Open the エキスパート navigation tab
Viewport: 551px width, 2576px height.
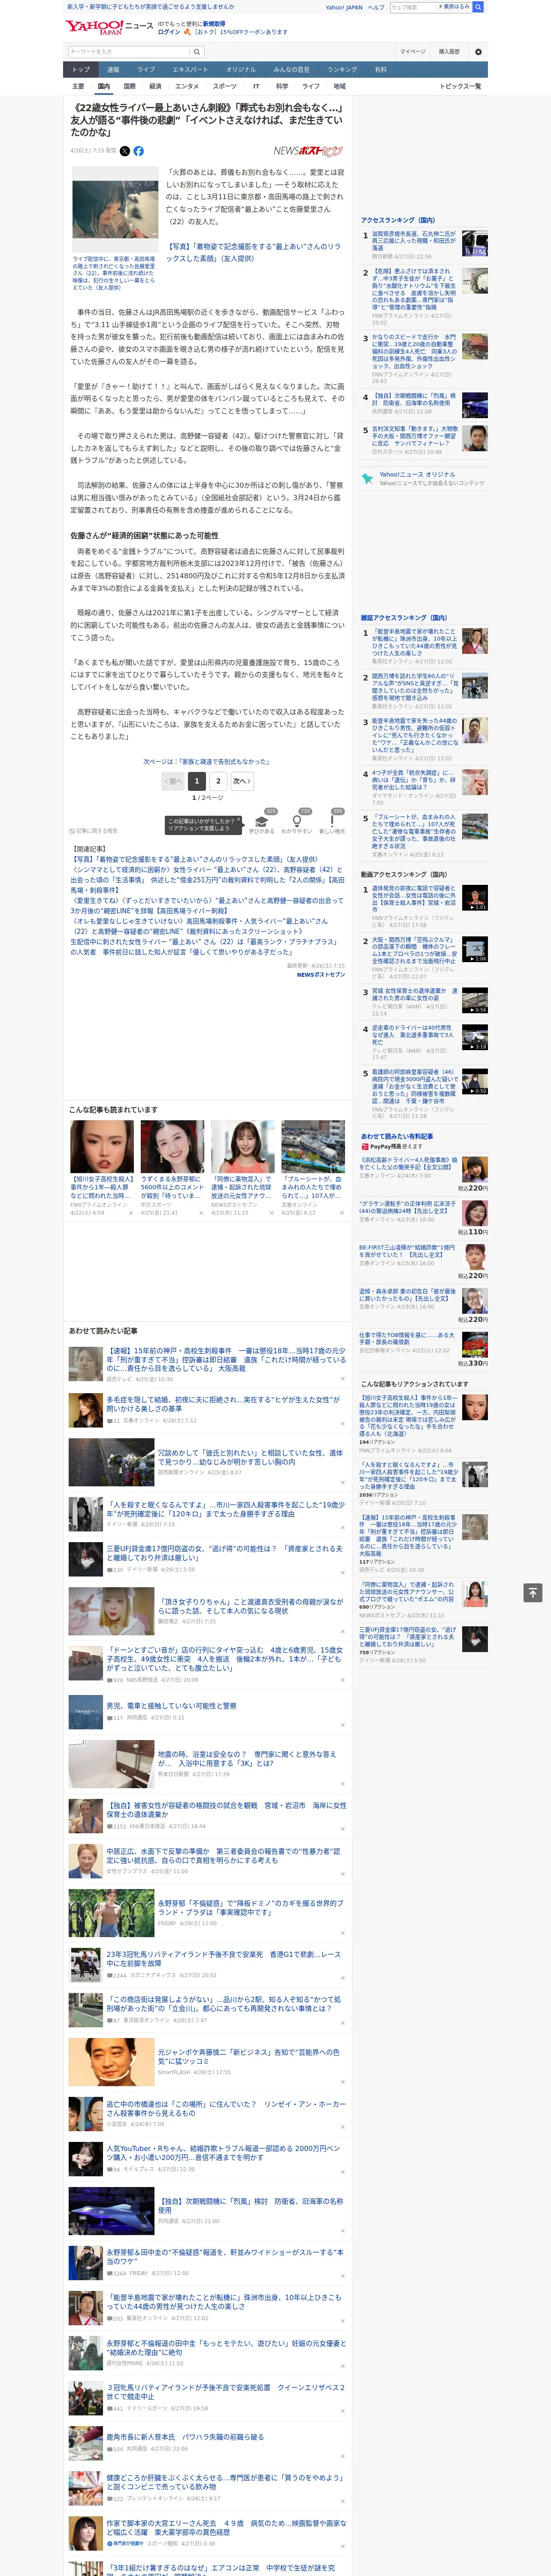tap(190, 70)
